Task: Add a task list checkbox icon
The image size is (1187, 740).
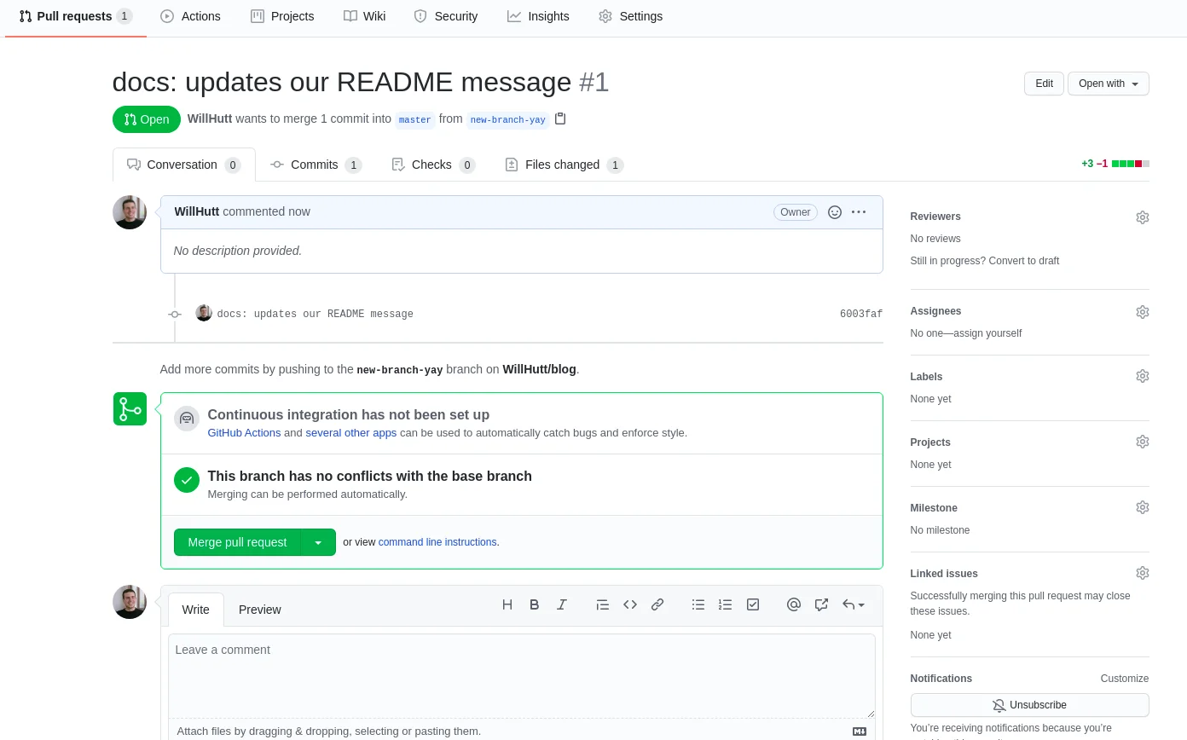Action: (x=753, y=604)
